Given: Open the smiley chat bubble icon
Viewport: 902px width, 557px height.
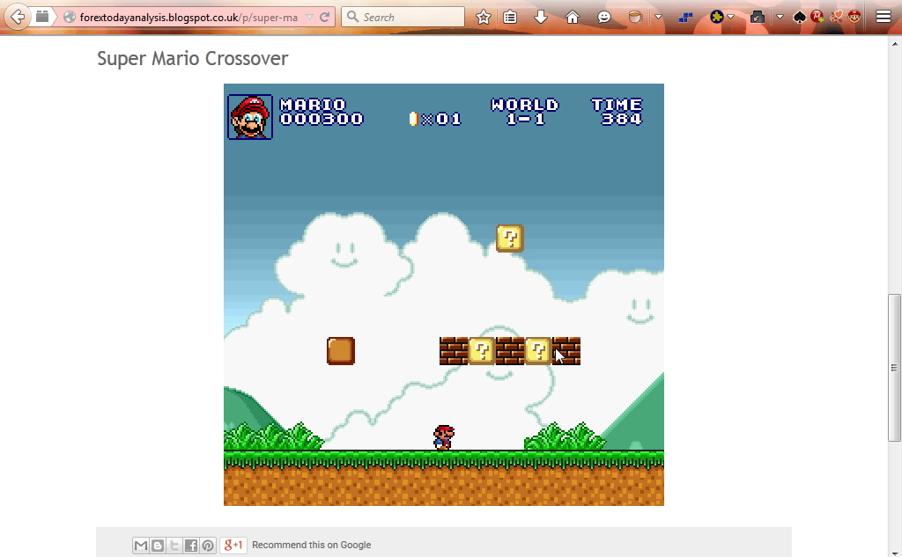Looking at the screenshot, I should click(604, 18).
